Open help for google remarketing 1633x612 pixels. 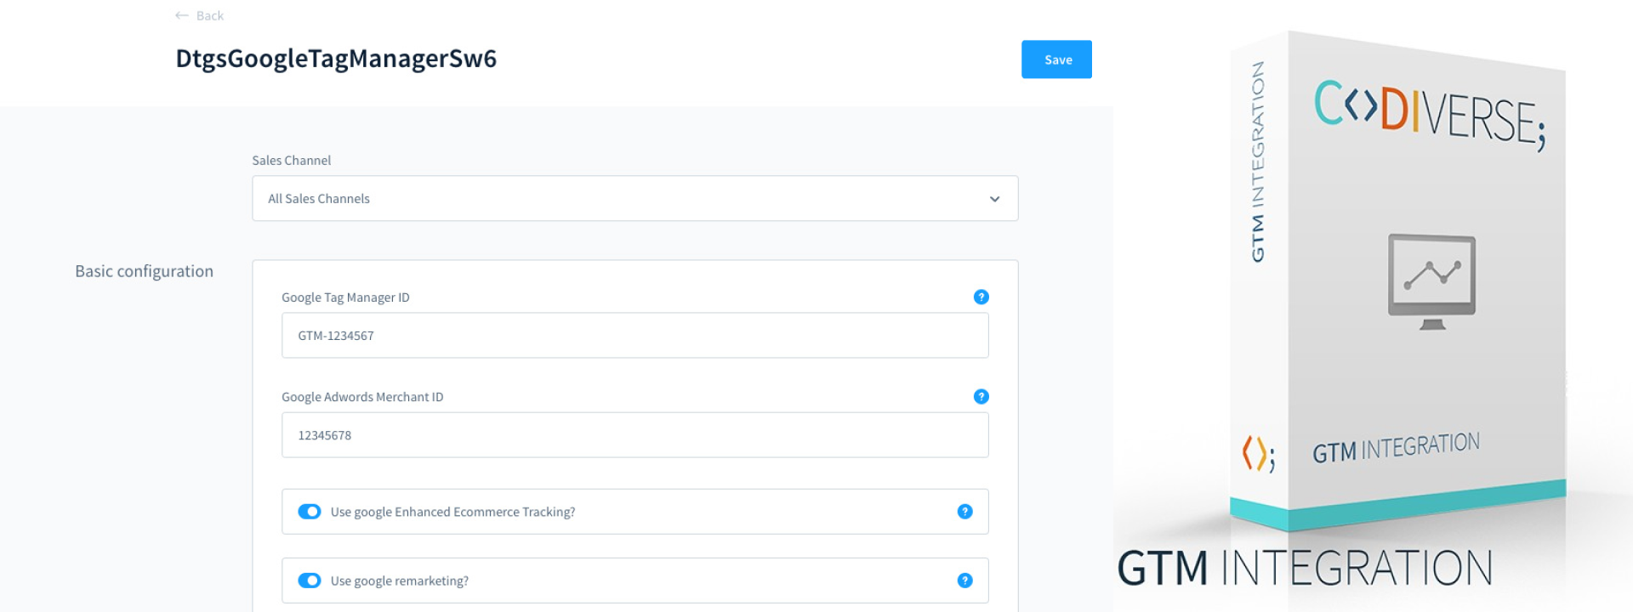point(964,580)
